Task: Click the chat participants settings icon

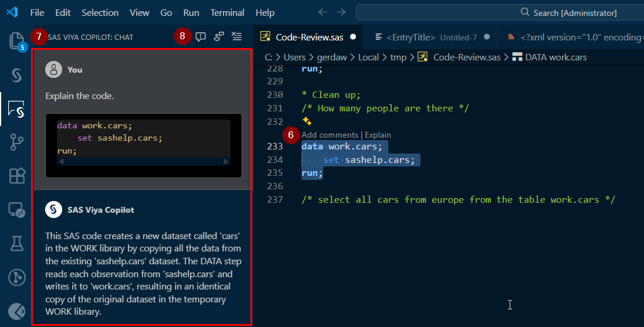Action: pos(219,36)
